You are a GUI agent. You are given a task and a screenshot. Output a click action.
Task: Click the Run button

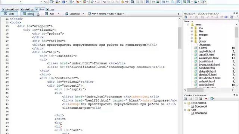[50, 14]
